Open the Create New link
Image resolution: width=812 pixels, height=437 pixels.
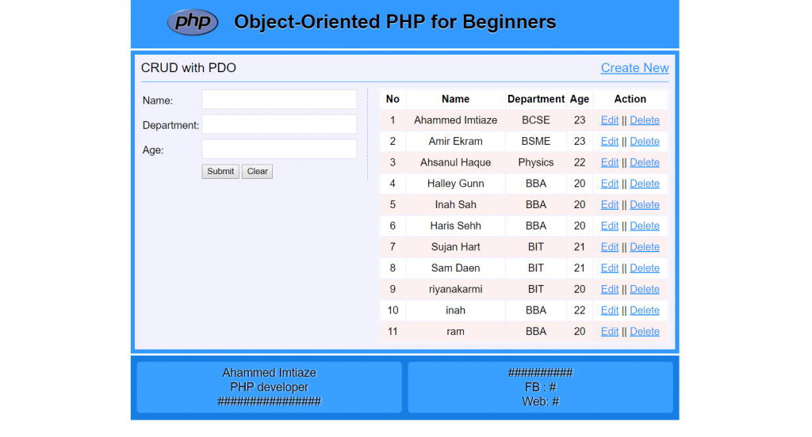(x=634, y=68)
